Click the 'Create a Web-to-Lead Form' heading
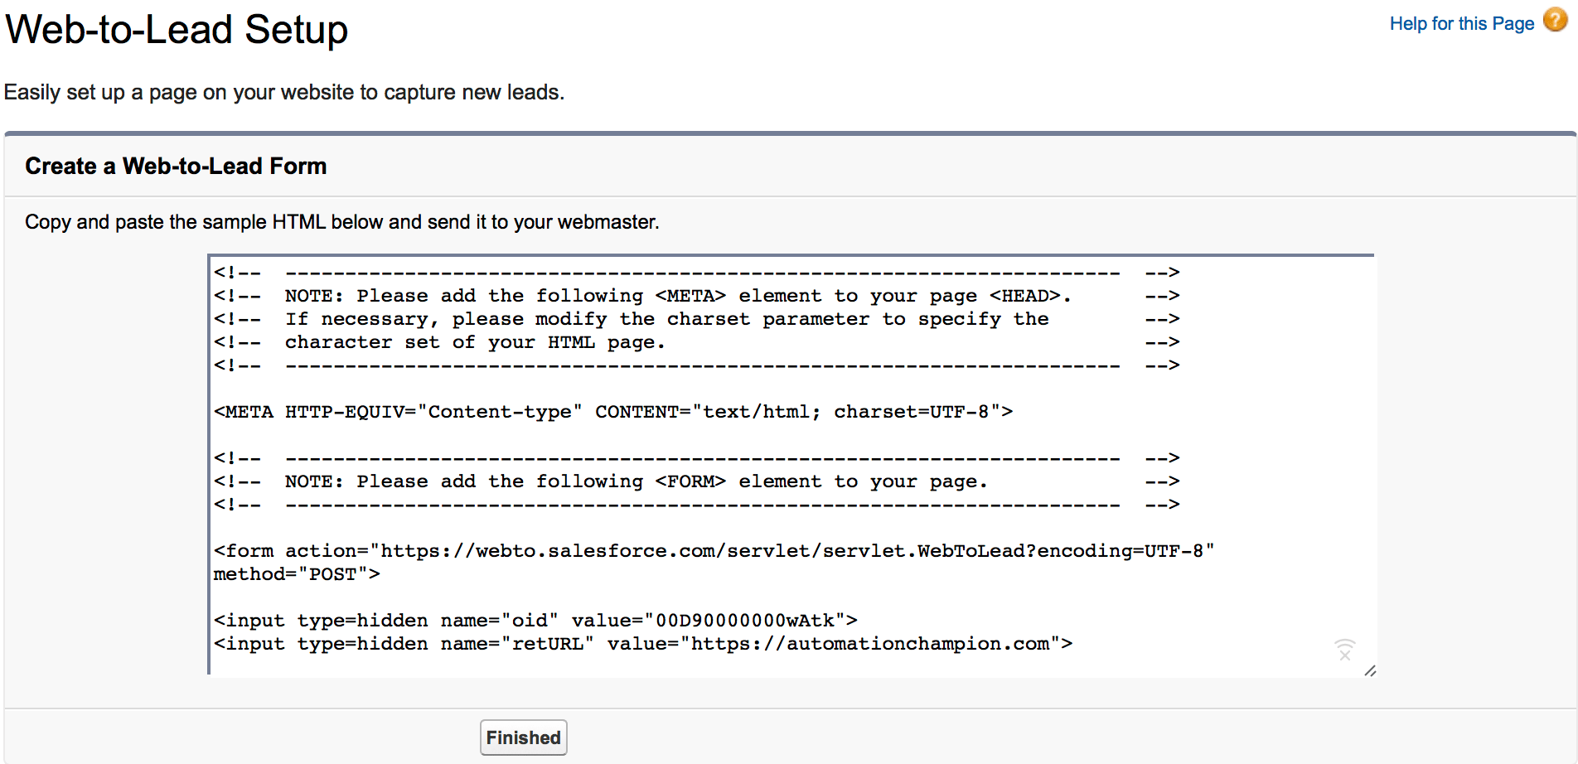 (x=176, y=166)
